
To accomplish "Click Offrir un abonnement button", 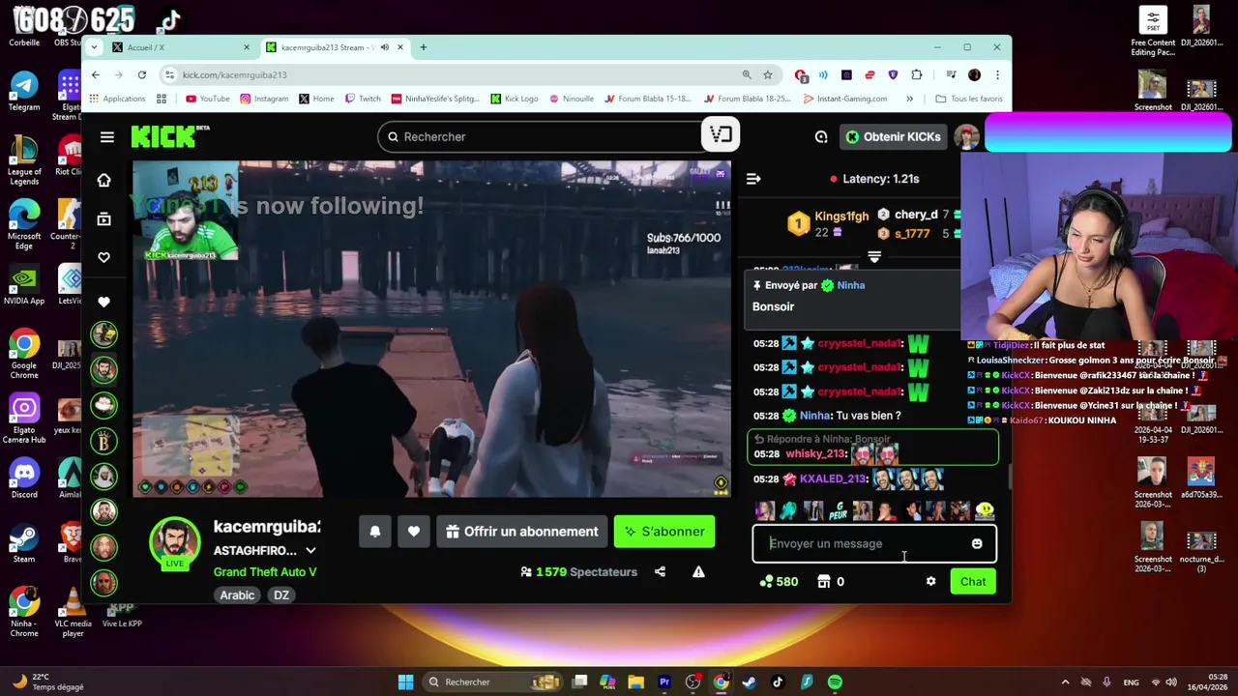I will pos(522,532).
